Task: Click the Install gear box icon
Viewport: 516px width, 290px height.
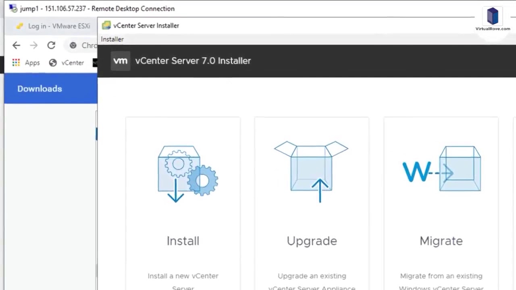Action: pos(188,174)
